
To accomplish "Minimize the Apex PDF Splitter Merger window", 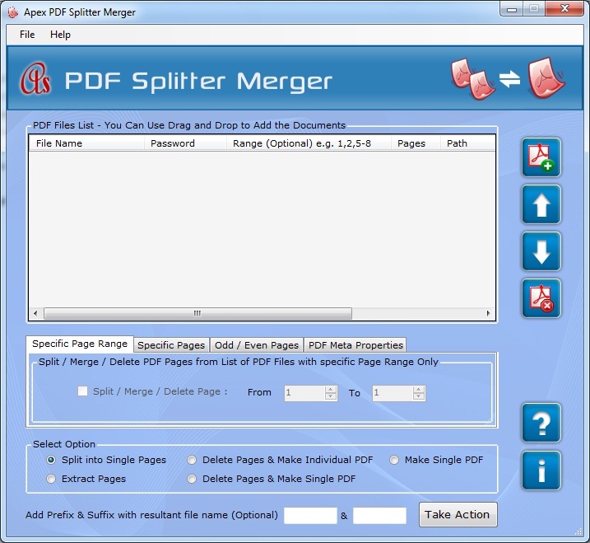I will (x=512, y=9).
